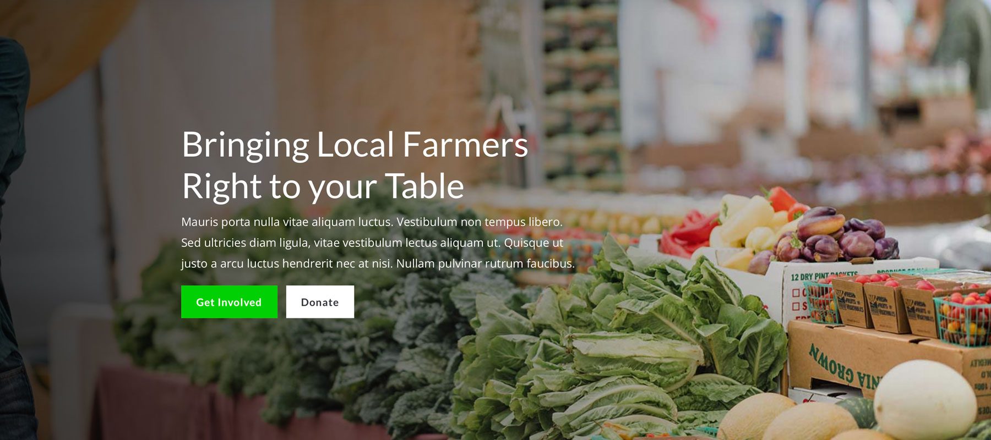
Task: Click the cardboard box with green "GROWN" lettering
Action: point(881,360)
